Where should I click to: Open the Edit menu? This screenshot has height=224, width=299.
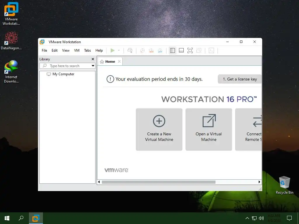(x=55, y=50)
